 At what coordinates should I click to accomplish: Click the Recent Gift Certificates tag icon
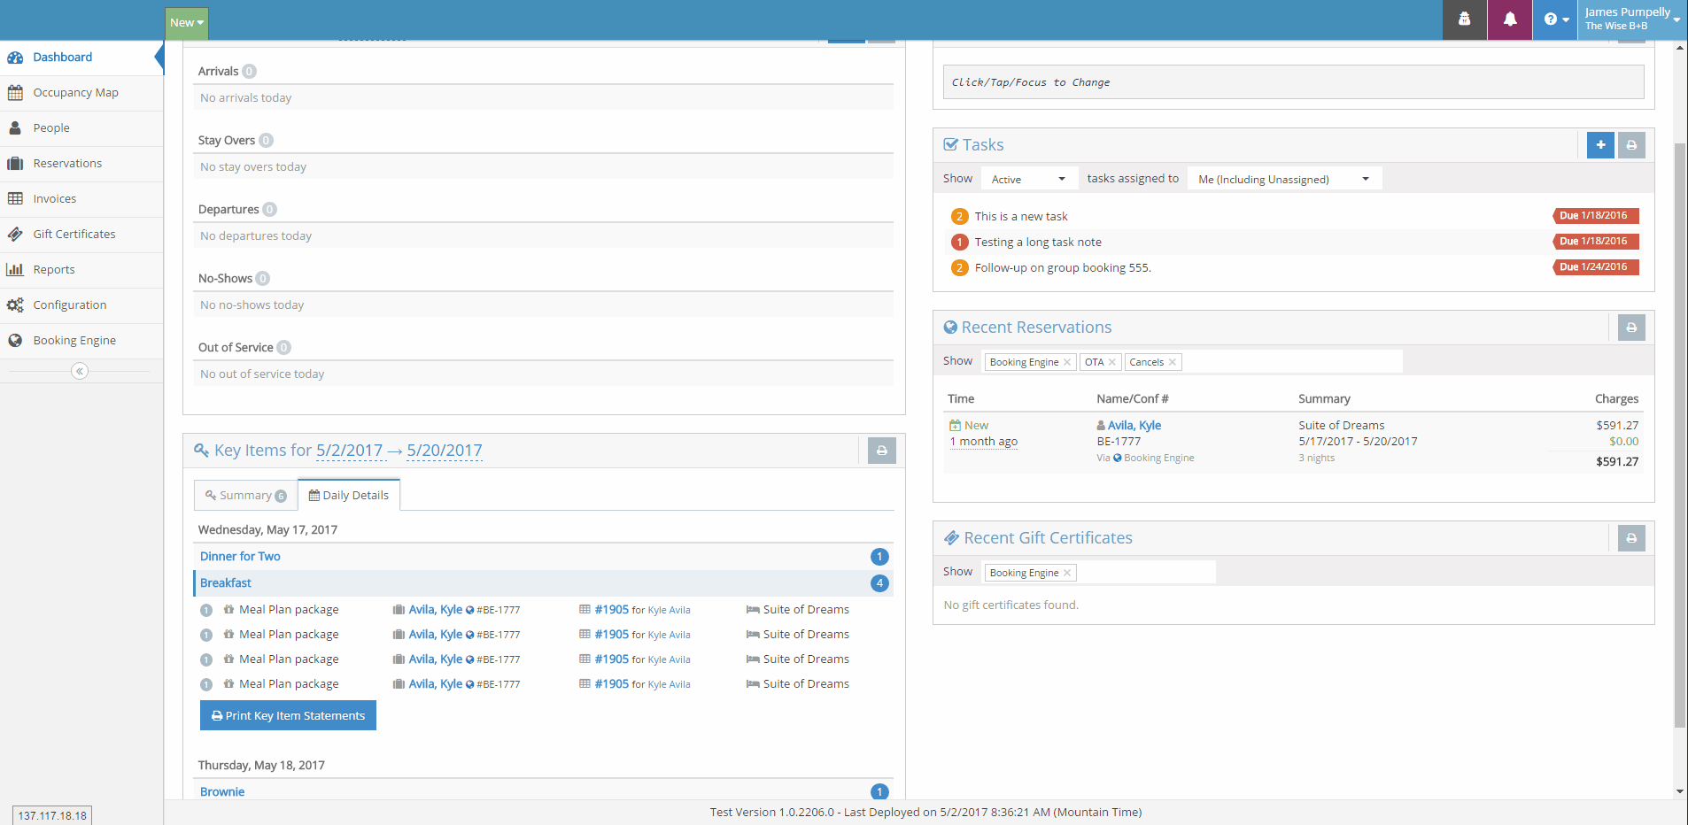tap(952, 537)
